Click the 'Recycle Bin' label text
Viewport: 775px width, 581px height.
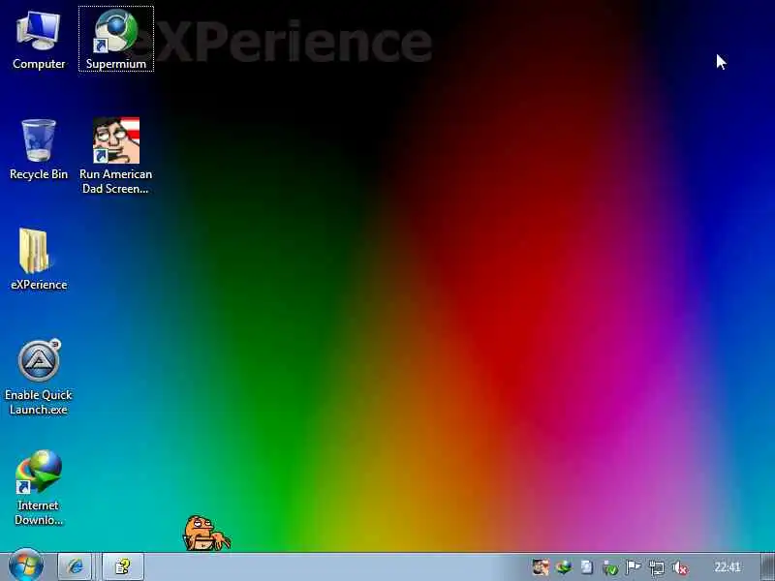point(39,174)
